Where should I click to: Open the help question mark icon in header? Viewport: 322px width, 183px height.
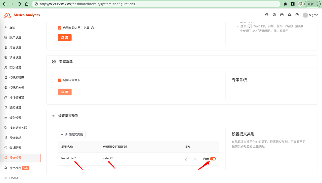(x=297, y=15)
